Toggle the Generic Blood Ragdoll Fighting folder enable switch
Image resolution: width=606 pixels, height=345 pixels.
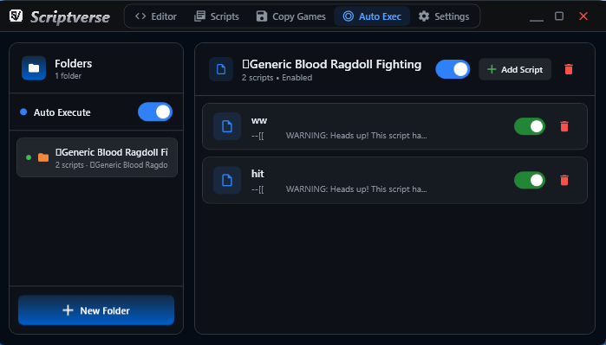[453, 69]
